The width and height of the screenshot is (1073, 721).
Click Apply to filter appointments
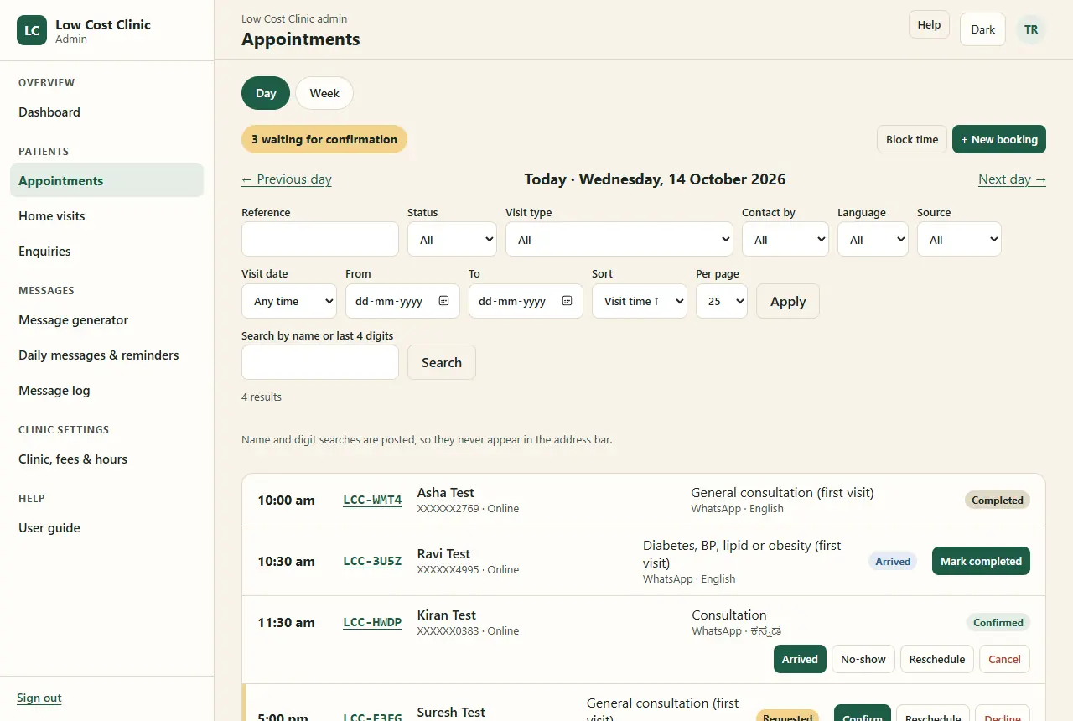[x=788, y=301]
